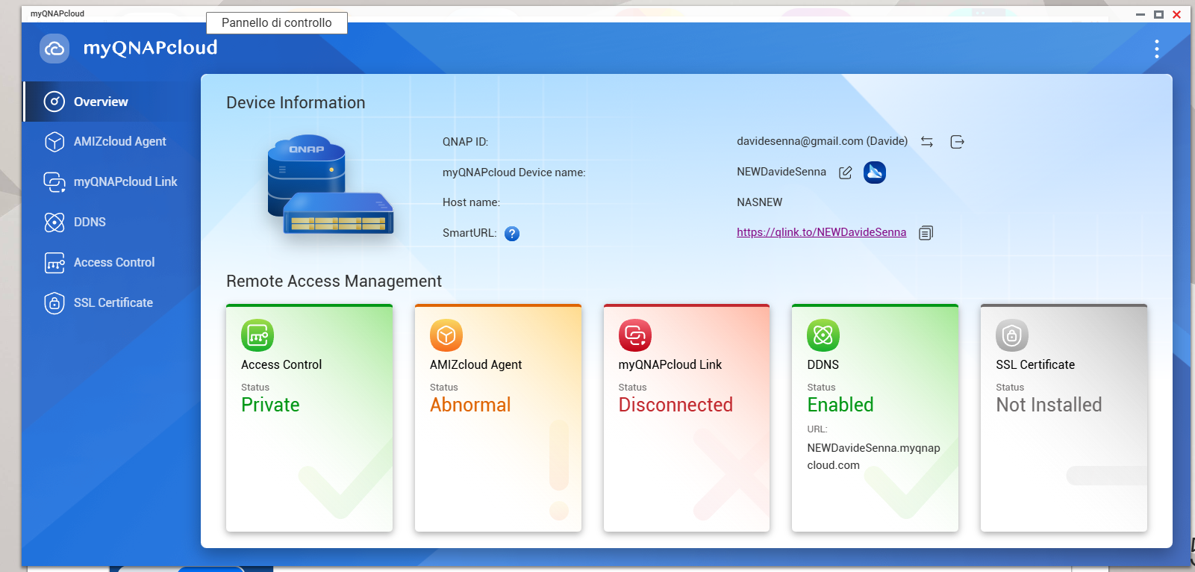Open the three-dot more options menu
1195x572 pixels.
coord(1156,49)
